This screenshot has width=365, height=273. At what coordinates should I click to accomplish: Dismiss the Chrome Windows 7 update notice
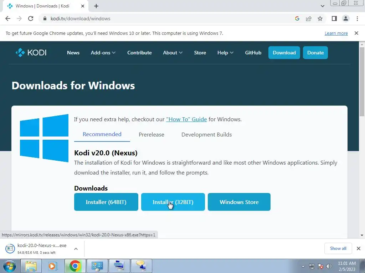click(356, 33)
